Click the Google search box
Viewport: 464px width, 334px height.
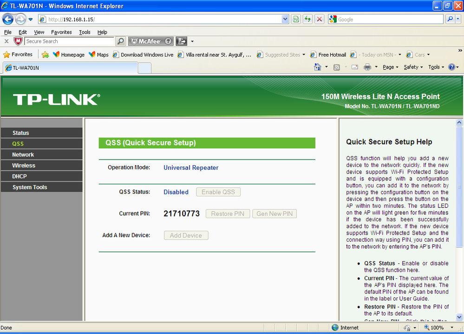[x=386, y=19]
